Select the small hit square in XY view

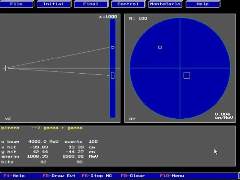(160, 48)
